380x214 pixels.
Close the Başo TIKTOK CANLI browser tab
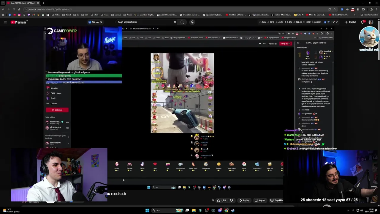pos(38,3)
